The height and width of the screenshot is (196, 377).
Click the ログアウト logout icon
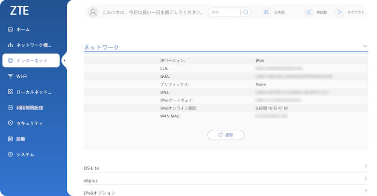point(340,12)
